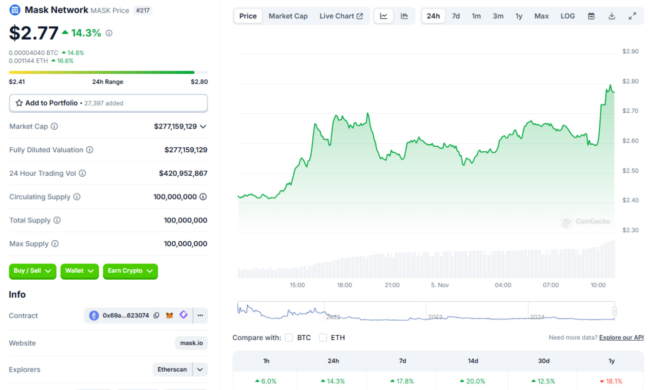Open the Etherscan explorer link
Viewport: 650px width, 390px height.
coord(172,370)
